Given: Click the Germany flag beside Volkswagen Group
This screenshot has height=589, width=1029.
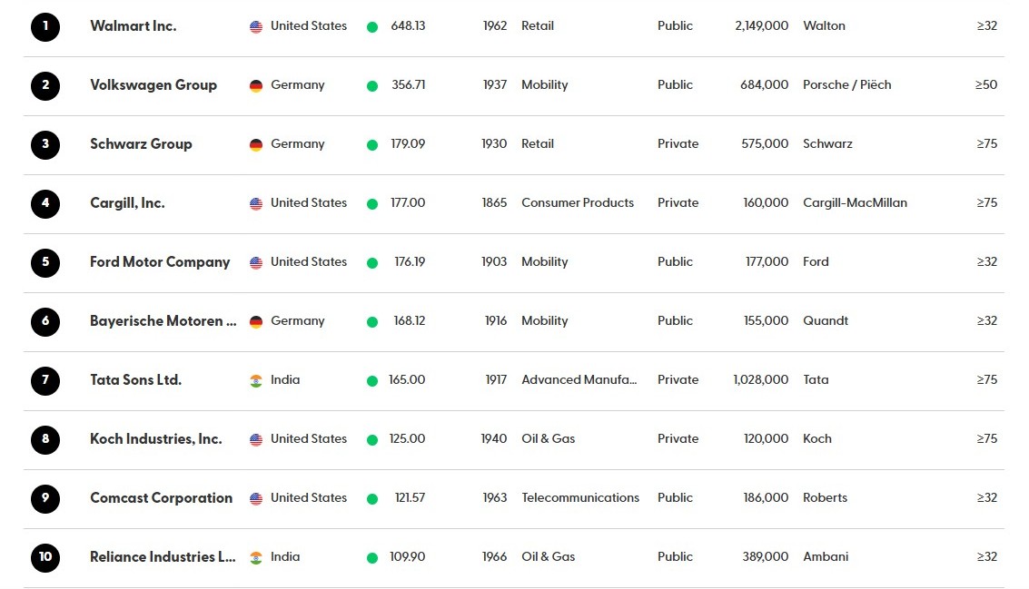Looking at the screenshot, I should (256, 86).
